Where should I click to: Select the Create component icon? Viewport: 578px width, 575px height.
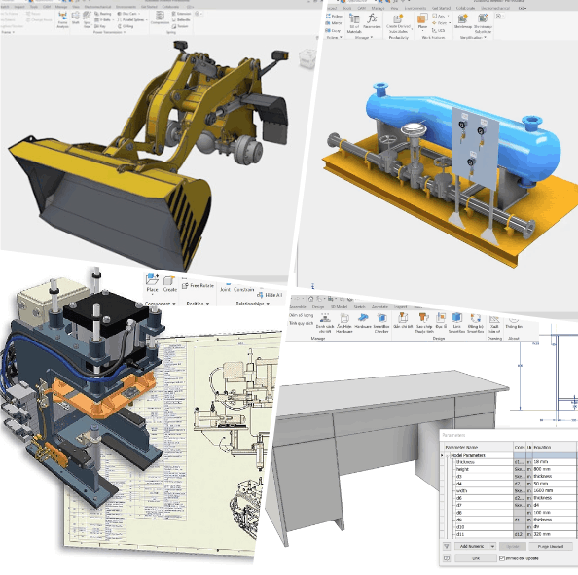[x=169, y=281]
